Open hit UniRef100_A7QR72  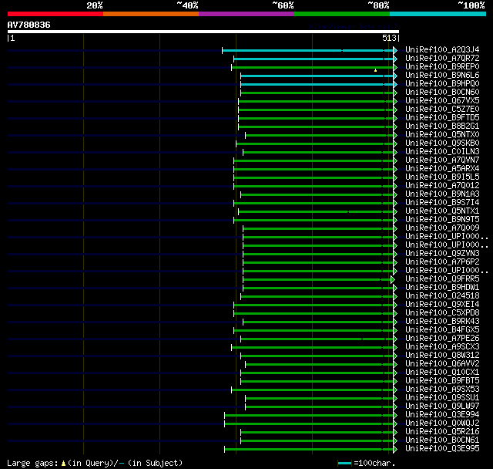[442, 58]
